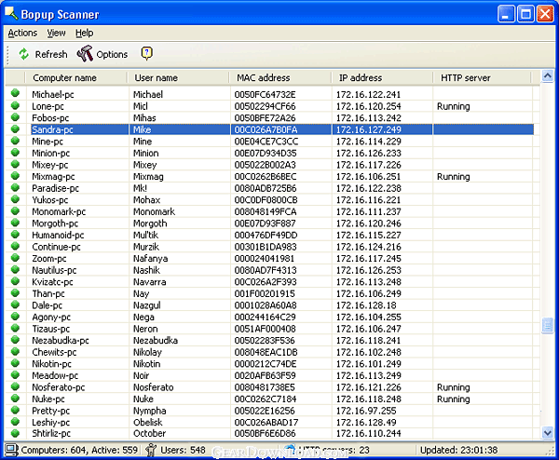Click user name Obelisk
This screenshot has width=559, height=460.
147,422
